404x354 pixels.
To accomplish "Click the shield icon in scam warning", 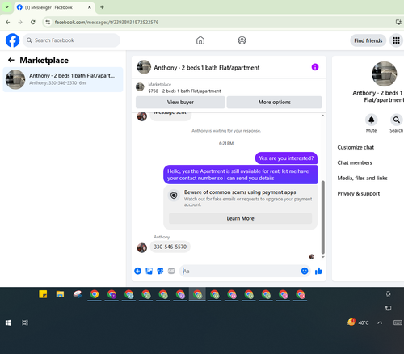I will [x=174, y=195].
